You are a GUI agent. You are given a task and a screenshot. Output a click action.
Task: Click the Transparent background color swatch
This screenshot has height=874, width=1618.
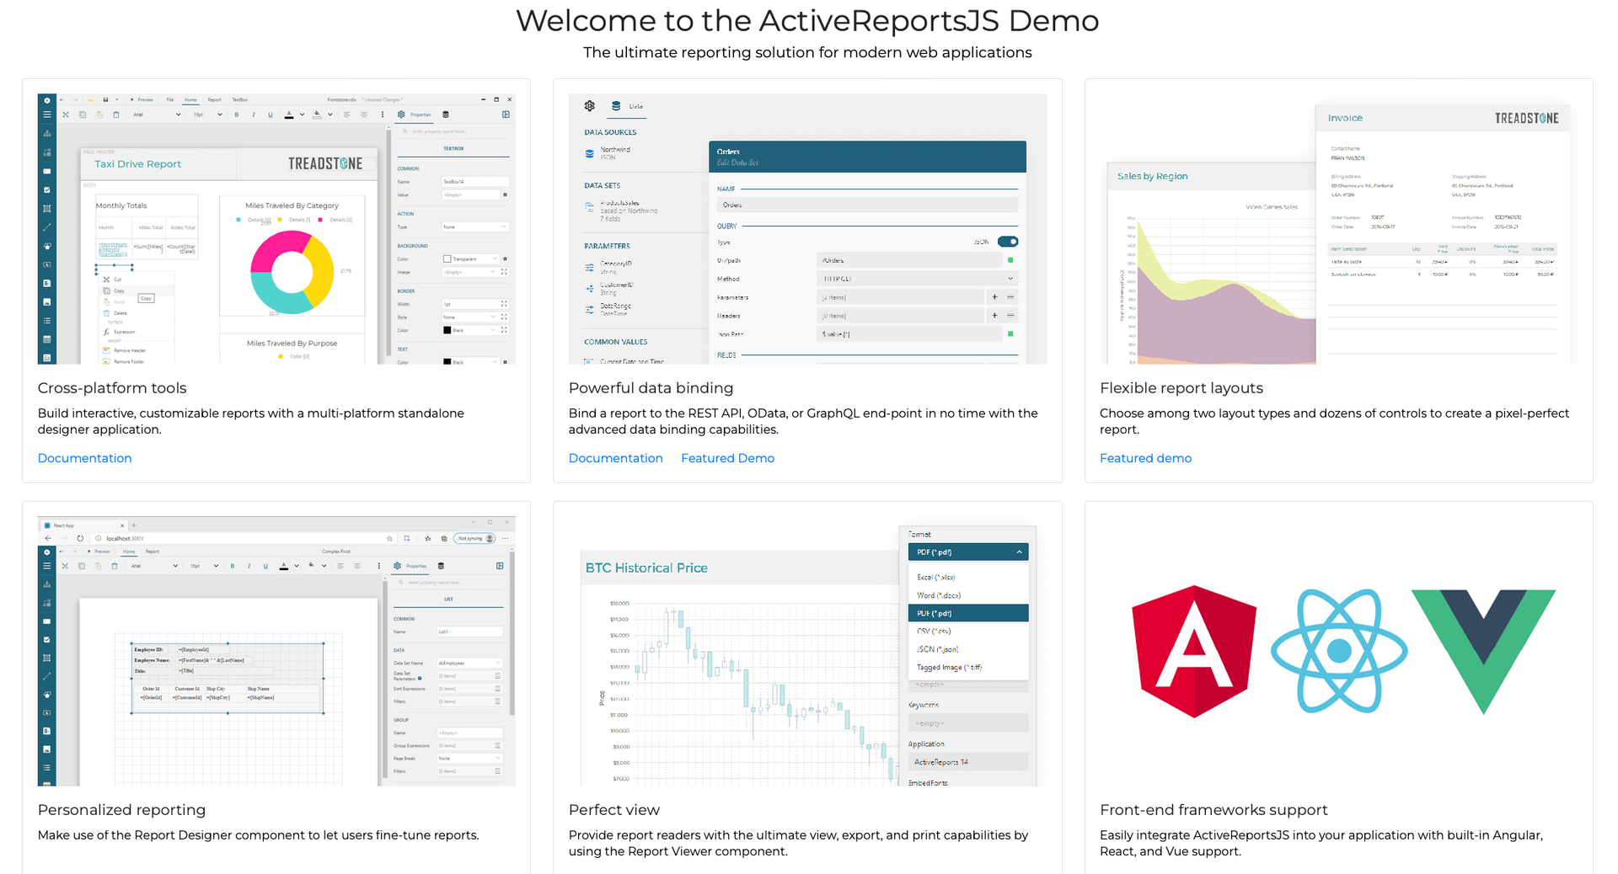tap(447, 259)
